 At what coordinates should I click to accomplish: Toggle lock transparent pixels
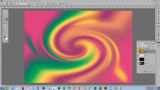click(140, 48)
